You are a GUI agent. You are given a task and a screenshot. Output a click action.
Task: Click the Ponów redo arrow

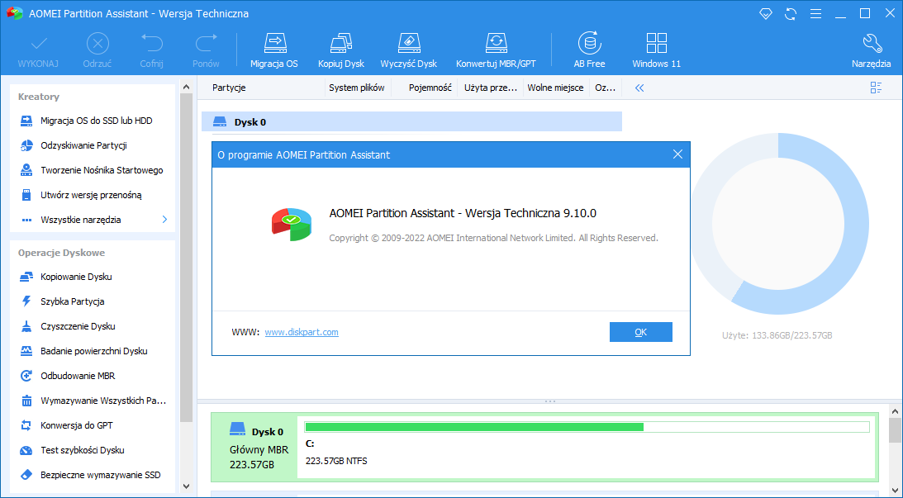click(x=207, y=44)
